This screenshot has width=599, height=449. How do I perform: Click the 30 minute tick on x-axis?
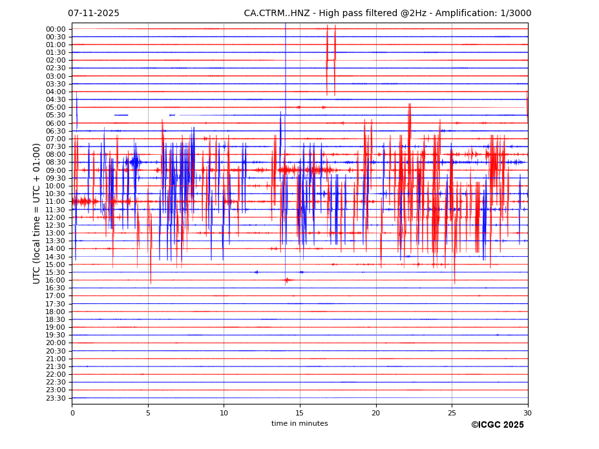tap(527, 413)
